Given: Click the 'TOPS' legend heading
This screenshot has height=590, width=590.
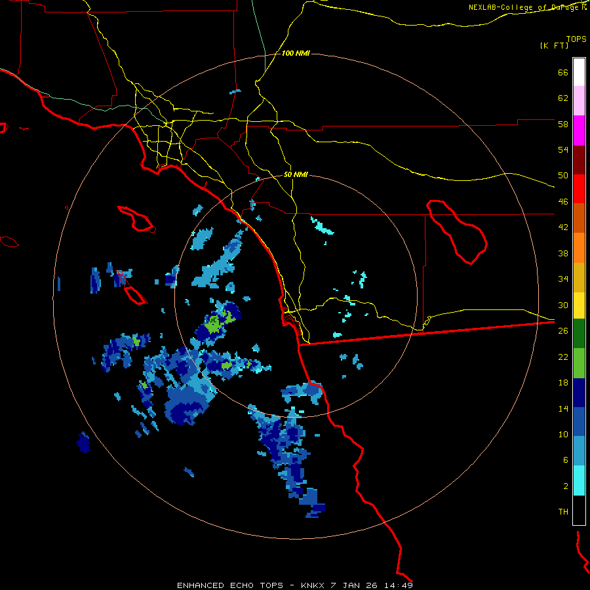Looking at the screenshot, I should [576, 39].
